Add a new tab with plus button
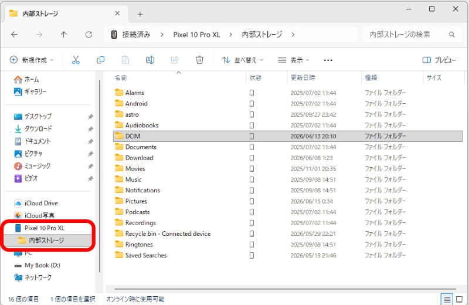 [x=140, y=14]
